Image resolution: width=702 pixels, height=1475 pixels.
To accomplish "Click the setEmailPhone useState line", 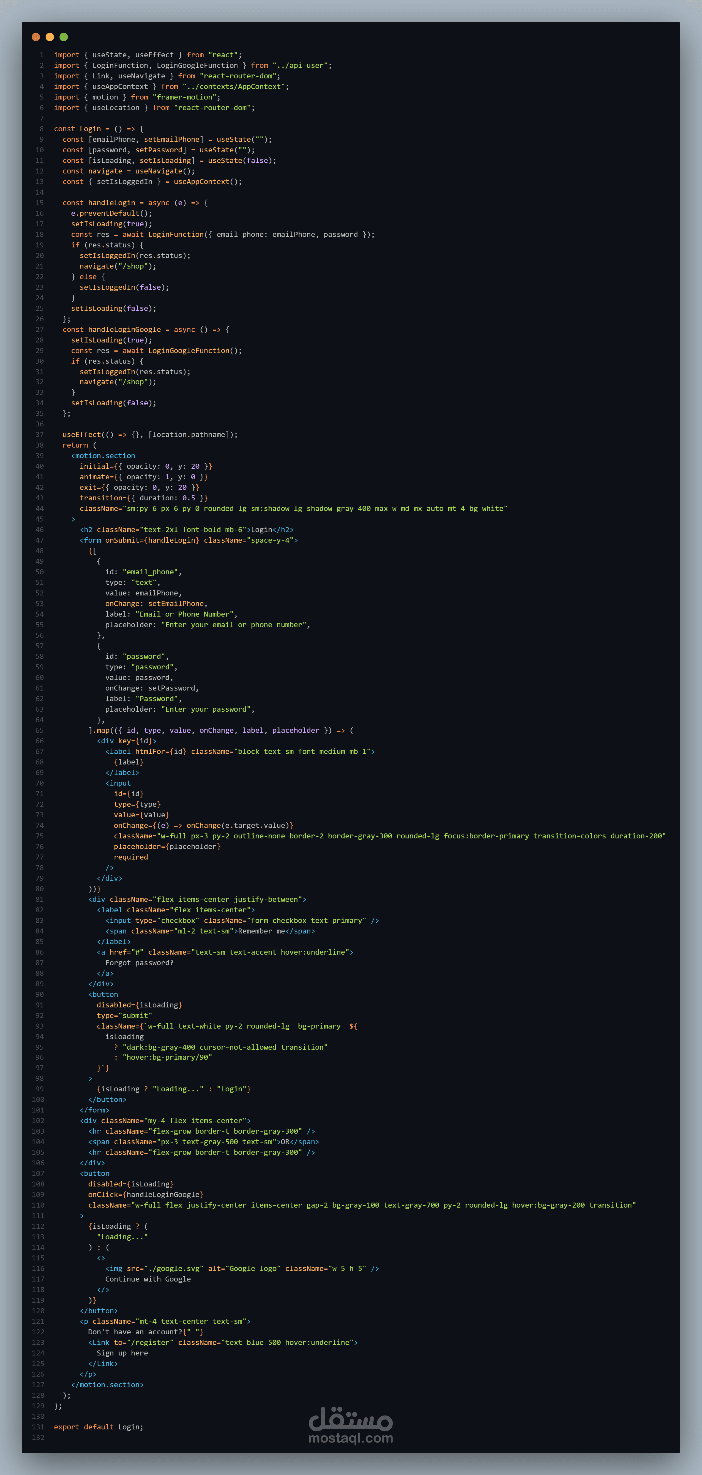I will (x=167, y=139).
